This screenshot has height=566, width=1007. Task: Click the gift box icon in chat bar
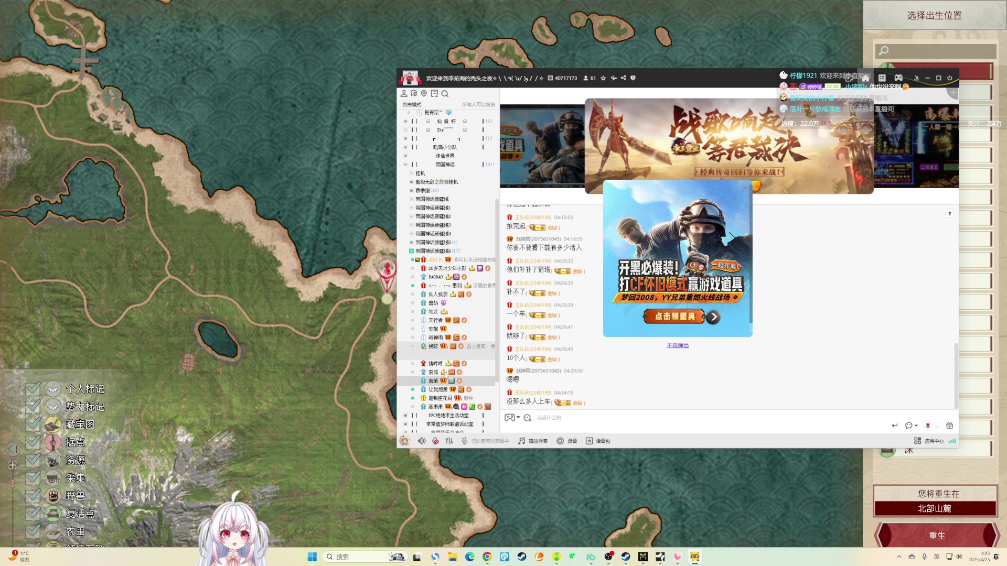point(950,426)
